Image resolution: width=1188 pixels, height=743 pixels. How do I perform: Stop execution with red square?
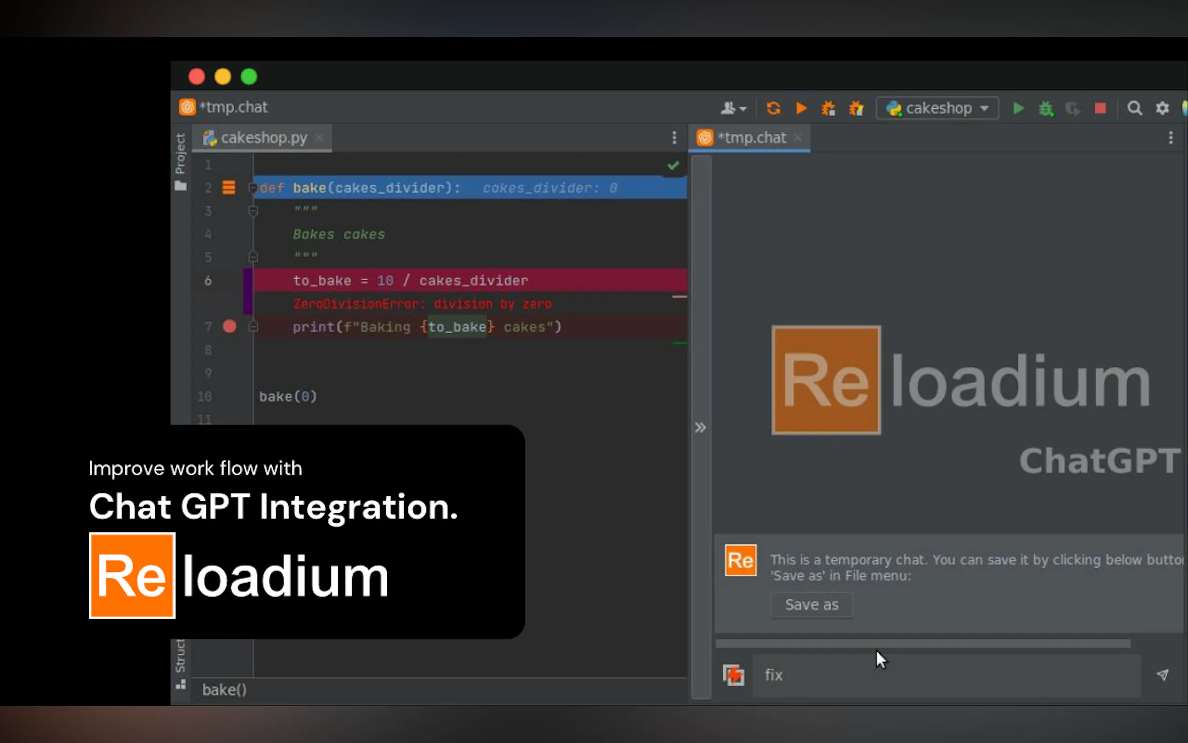click(1101, 108)
